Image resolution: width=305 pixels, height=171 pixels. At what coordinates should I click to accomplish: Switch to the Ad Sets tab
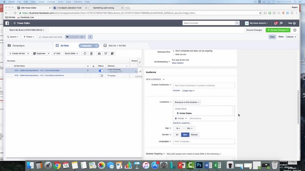[x=64, y=46]
